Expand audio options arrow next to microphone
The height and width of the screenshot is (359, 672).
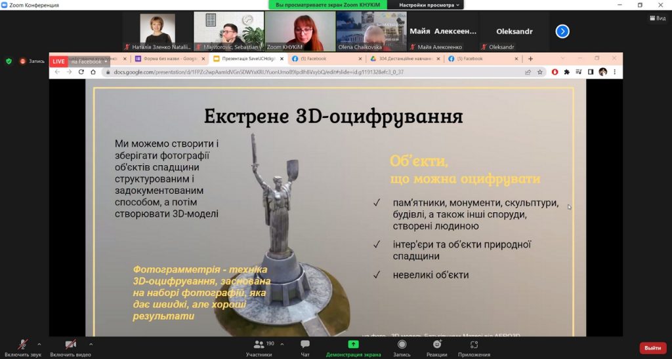point(39,344)
